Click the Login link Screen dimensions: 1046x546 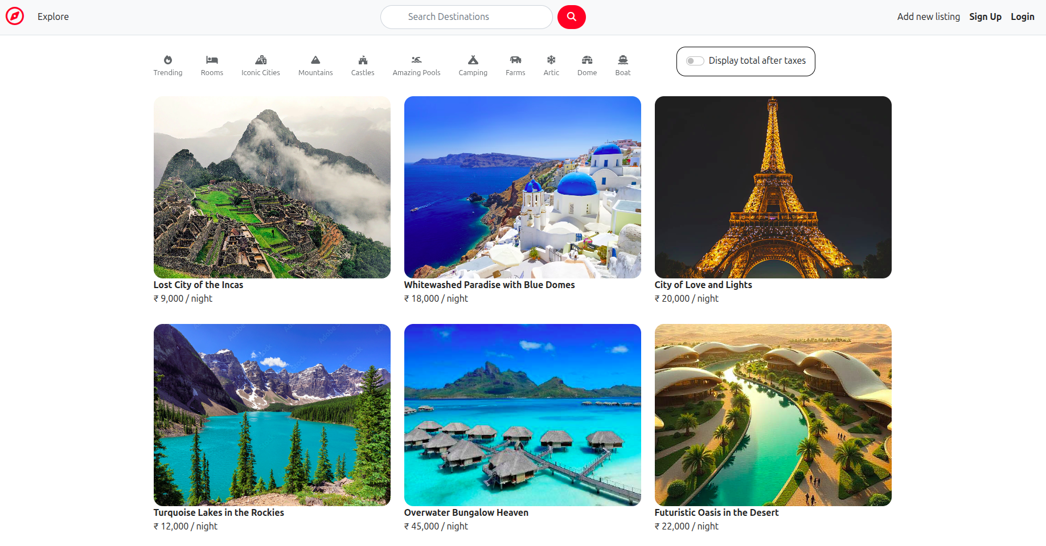point(1023,17)
